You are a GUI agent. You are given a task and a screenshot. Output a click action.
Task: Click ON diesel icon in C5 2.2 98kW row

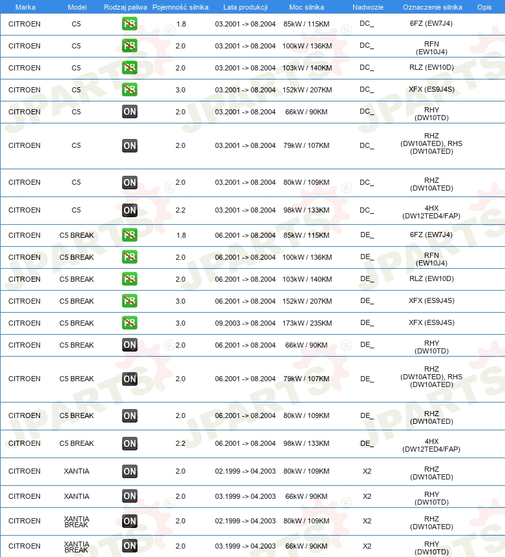tap(130, 210)
